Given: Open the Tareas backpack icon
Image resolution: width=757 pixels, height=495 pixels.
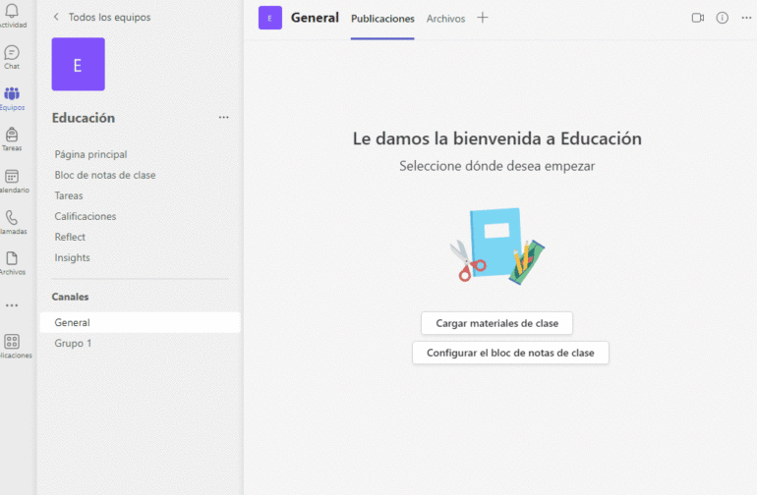Looking at the screenshot, I should [12, 135].
